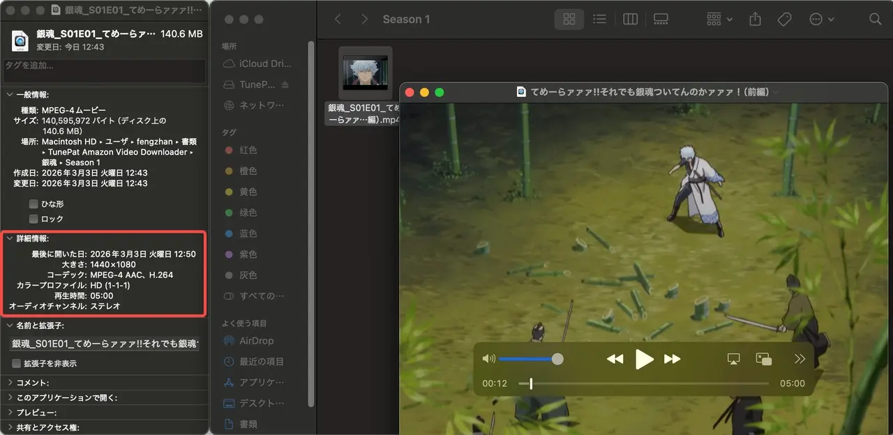
Task: Click the file name field in 名前と拡張子
Action: coord(105,344)
